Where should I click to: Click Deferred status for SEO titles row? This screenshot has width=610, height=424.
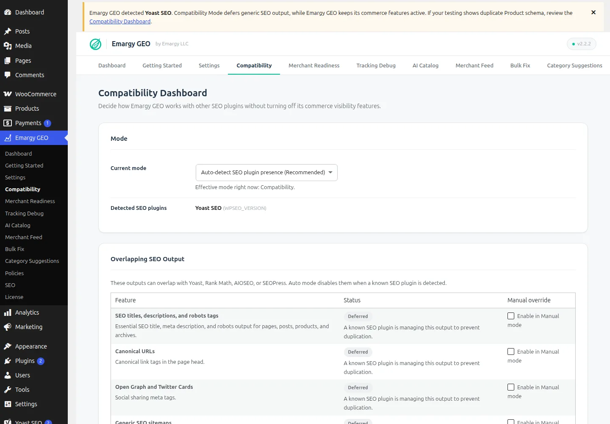(358, 316)
